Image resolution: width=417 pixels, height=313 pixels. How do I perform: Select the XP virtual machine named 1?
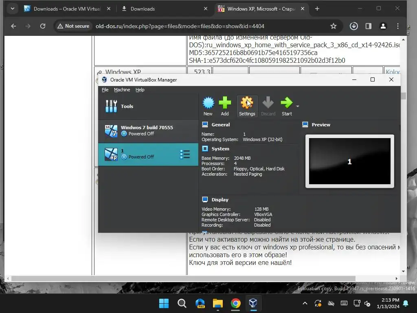coord(148,154)
